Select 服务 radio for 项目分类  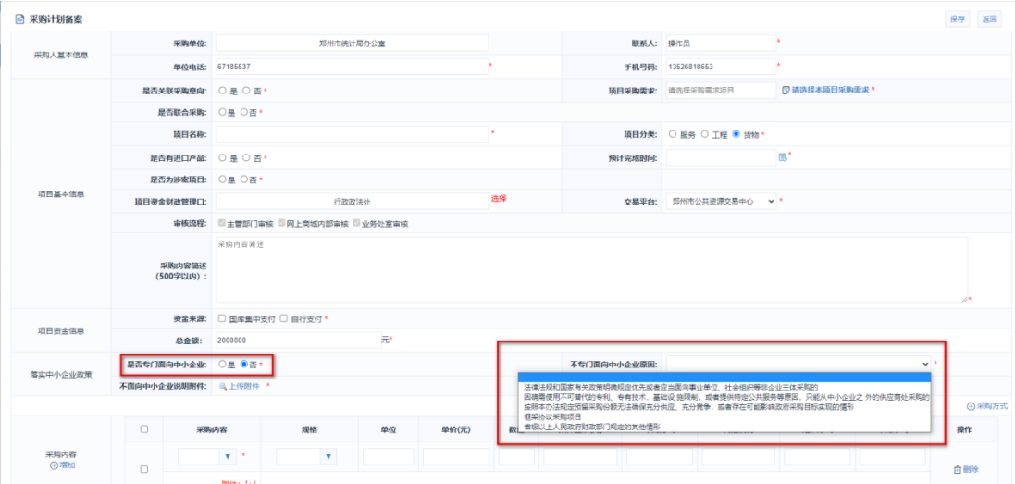coord(673,134)
